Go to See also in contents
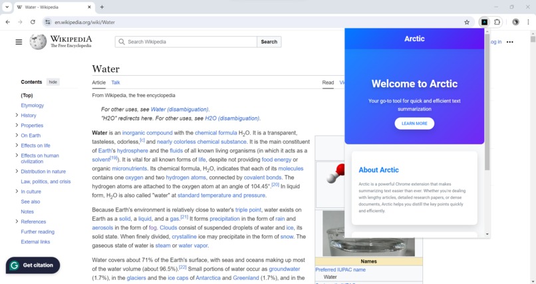Image resolution: width=536 pixels, height=284 pixels. pos(31,202)
